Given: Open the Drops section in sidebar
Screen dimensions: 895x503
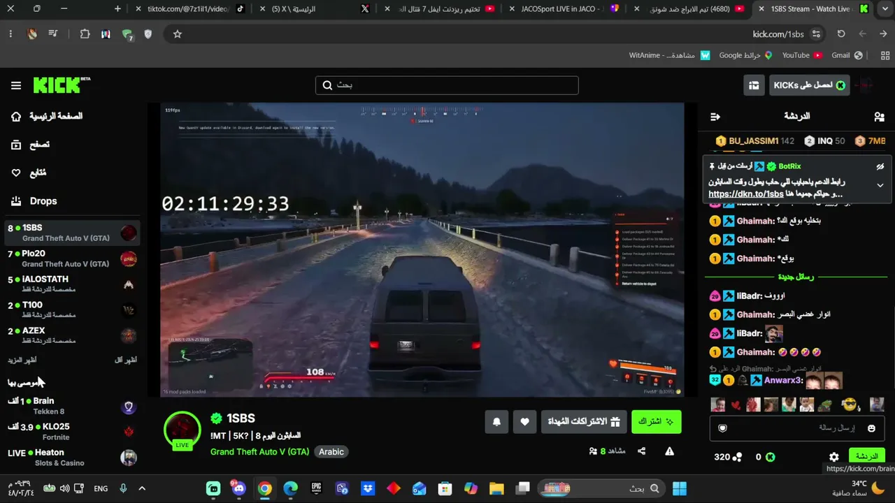Looking at the screenshot, I should point(43,201).
